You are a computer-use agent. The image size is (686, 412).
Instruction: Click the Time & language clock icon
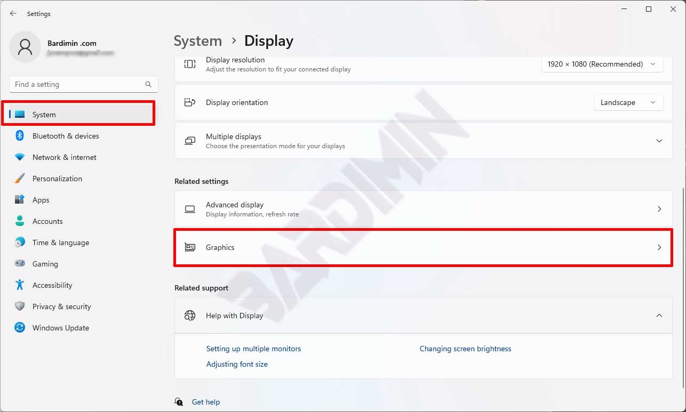pyautogui.click(x=20, y=243)
